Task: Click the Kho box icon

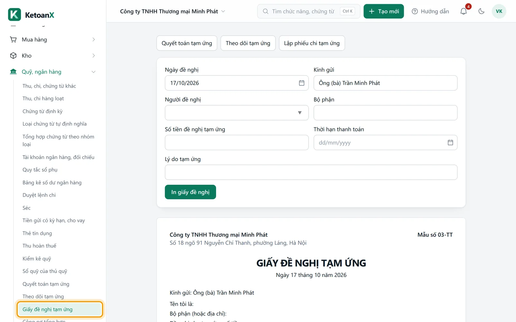Action: pyautogui.click(x=13, y=56)
